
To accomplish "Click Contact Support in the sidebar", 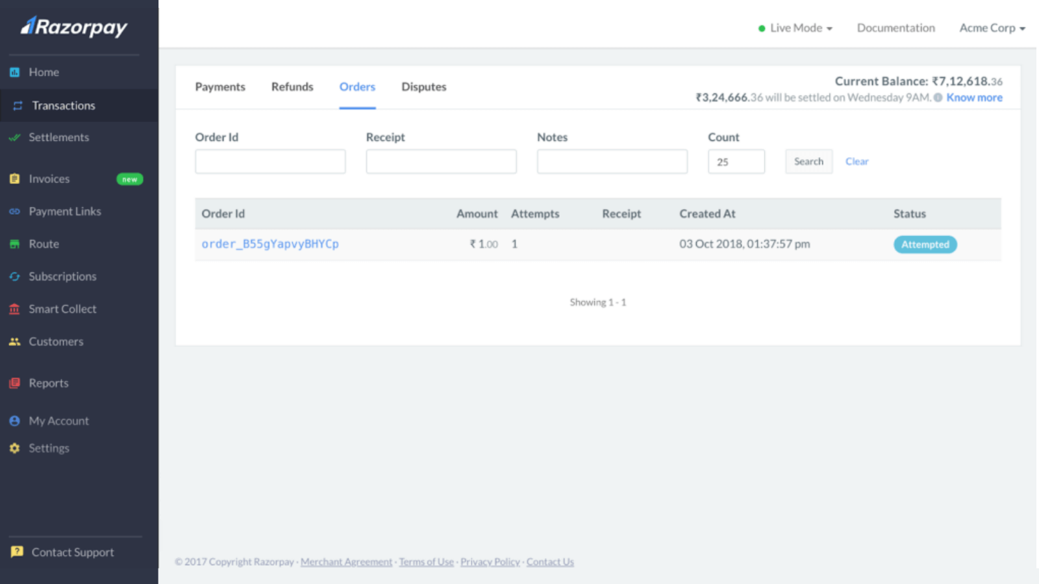I will [x=73, y=552].
